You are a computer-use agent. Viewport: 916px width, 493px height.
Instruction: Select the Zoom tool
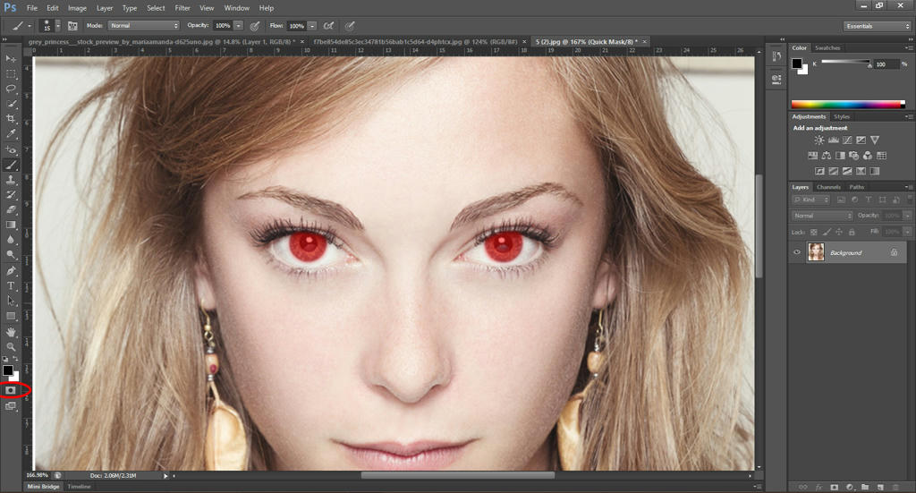[x=11, y=347]
